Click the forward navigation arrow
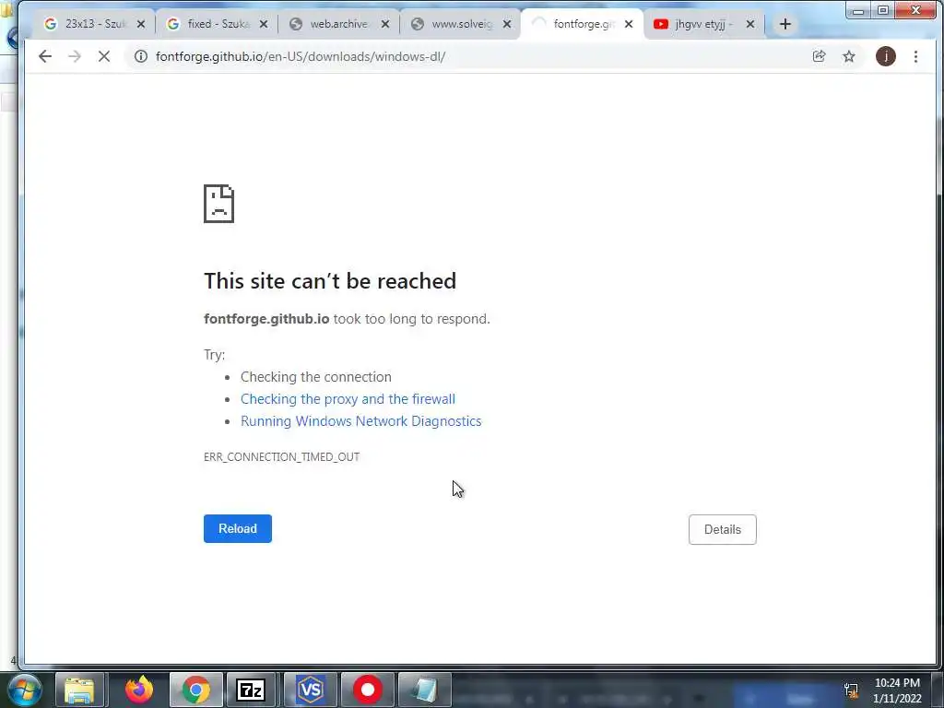This screenshot has height=708, width=944. [x=75, y=56]
